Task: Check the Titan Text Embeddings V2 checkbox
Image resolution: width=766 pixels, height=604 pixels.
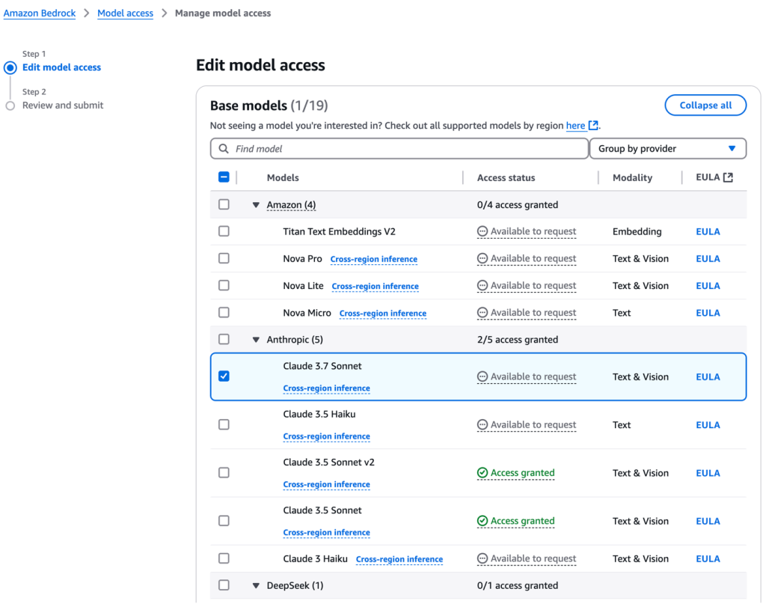Action: click(x=224, y=231)
